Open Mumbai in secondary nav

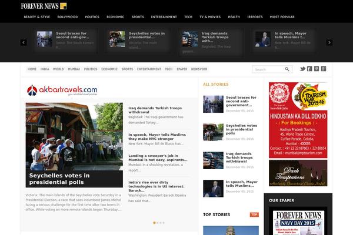coord(74,69)
